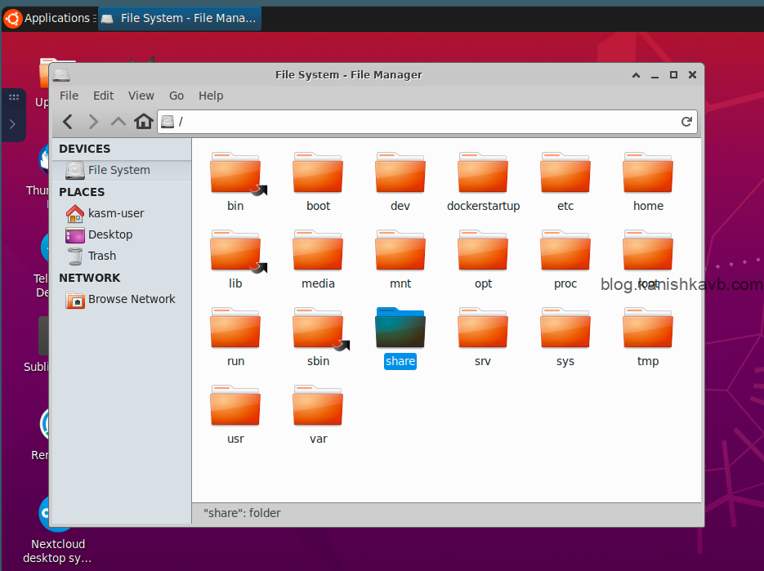Select File System in the sidebar
Screen dimensions: 764x571
pyautogui.click(x=118, y=170)
